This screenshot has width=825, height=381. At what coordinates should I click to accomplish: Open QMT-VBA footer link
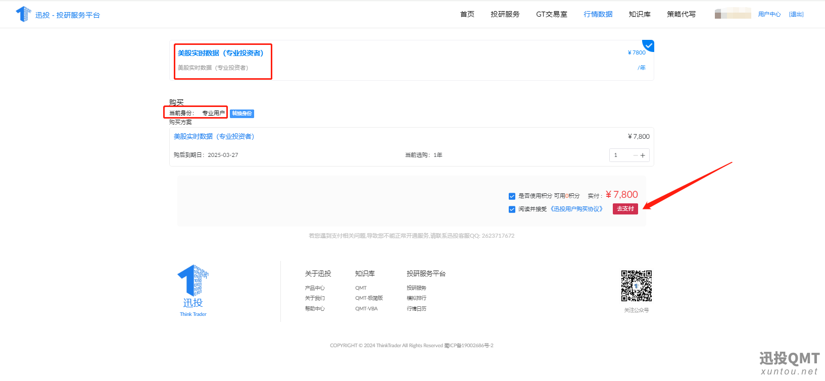point(366,309)
